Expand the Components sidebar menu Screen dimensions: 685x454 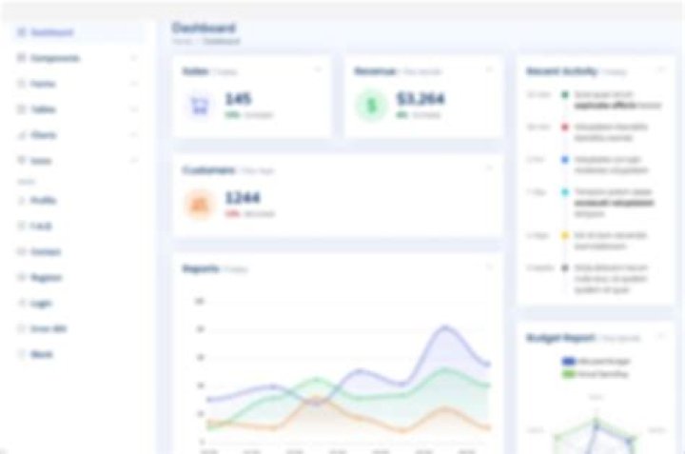click(x=76, y=58)
